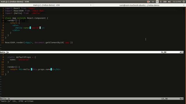Image resolution: width=186 pixels, height=104 pixels.
Task: Click 'render() {' on main.js line 6
Action: 14,21
